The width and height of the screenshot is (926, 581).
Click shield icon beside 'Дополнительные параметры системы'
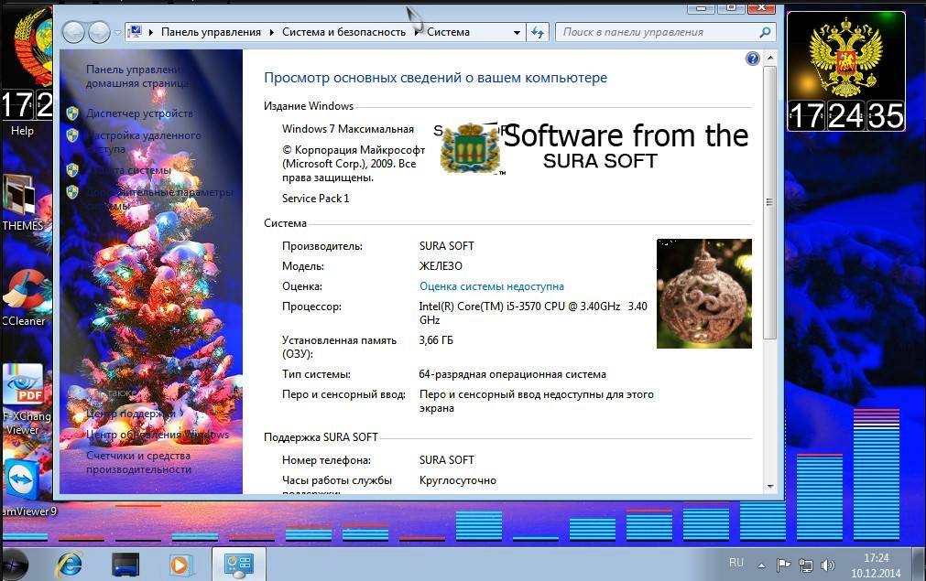tap(72, 192)
